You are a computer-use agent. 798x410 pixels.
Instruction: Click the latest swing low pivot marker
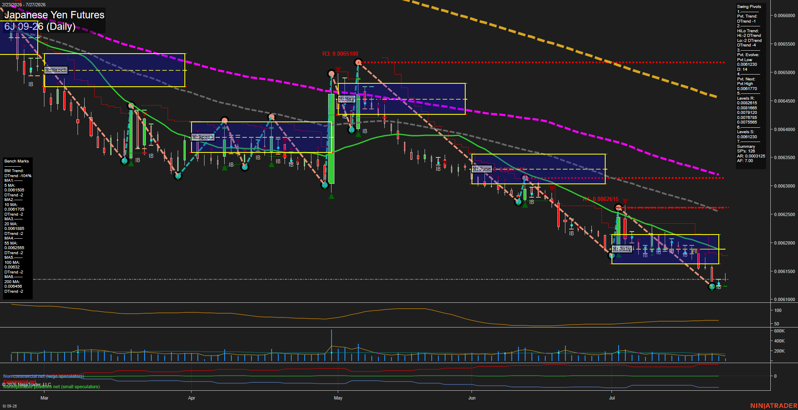point(712,286)
